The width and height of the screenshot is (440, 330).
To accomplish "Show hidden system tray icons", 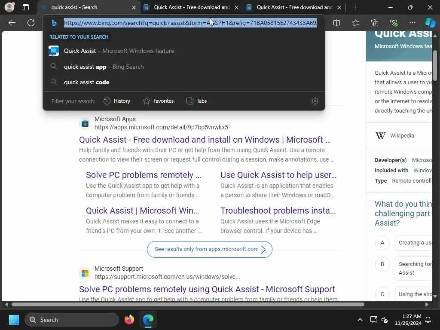I will (x=360, y=320).
